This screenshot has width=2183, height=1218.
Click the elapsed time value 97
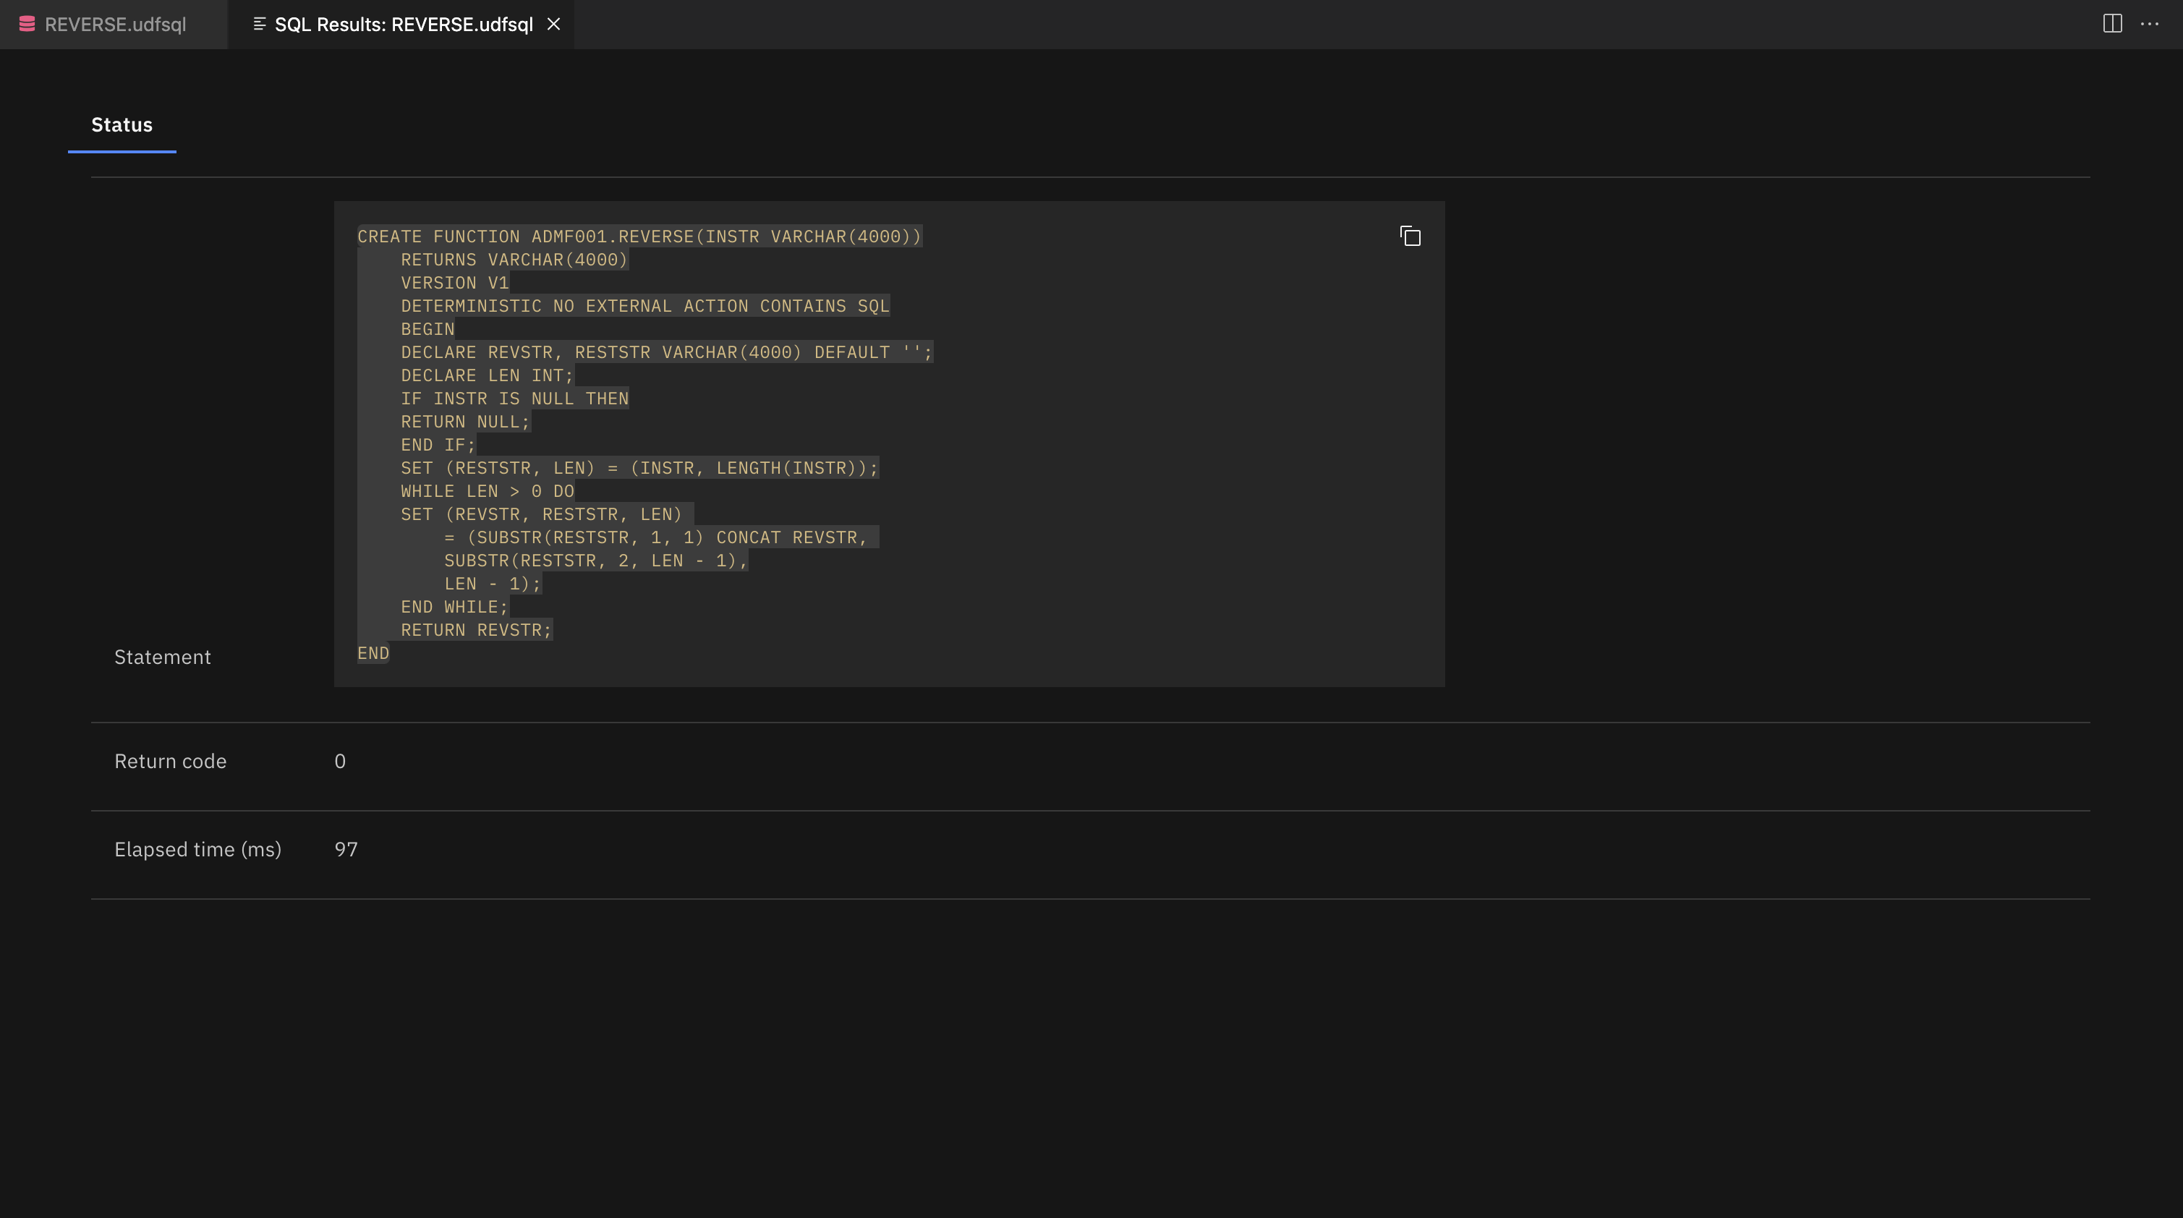pos(346,849)
